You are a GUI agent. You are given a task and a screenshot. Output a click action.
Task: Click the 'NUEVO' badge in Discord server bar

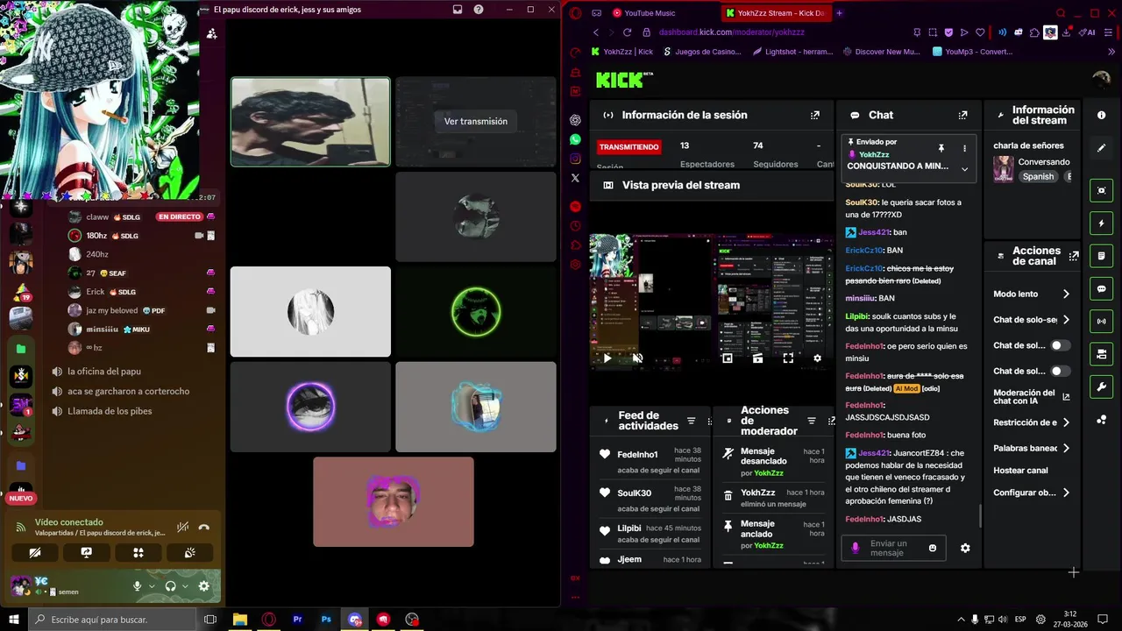tap(21, 499)
